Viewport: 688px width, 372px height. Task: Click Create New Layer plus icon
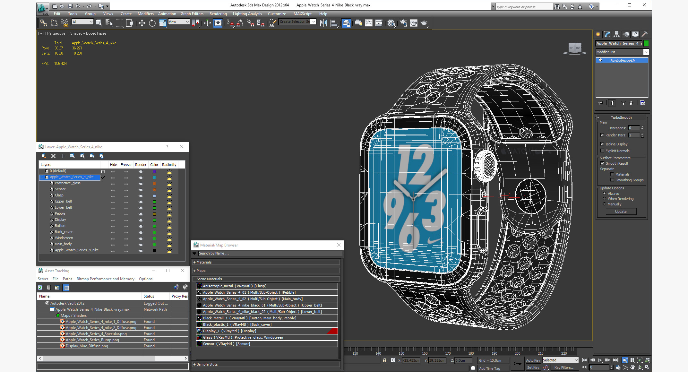[x=63, y=156]
